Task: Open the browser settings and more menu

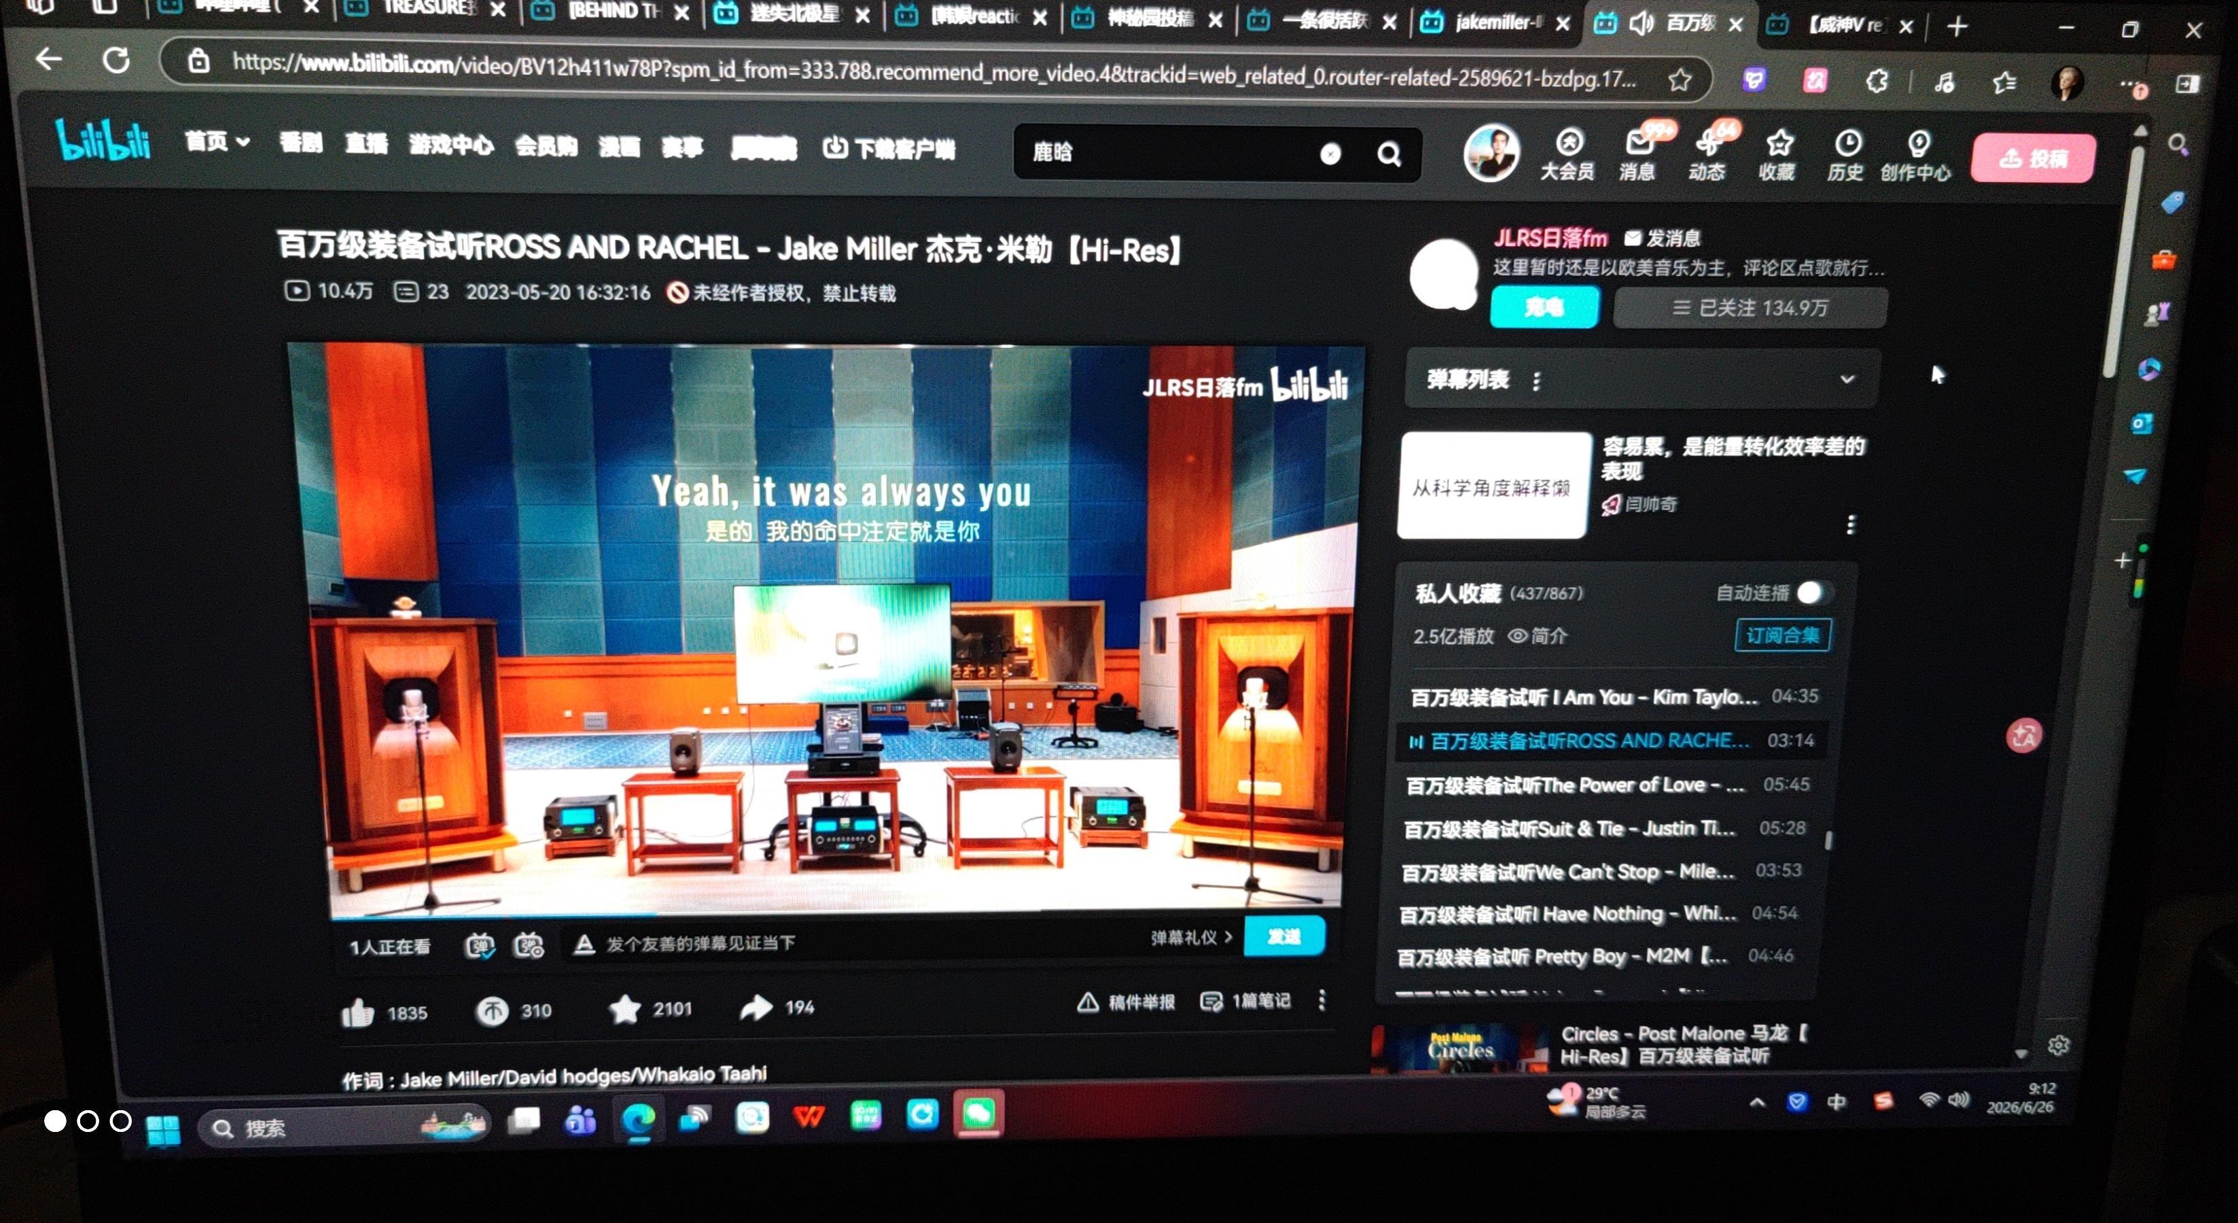Action: click(2131, 84)
